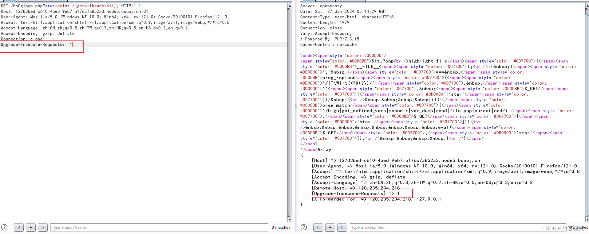Click the request 'Accept-Encoding: gzip, deflate' line
The image size is (589, 234).
(38, 33)
